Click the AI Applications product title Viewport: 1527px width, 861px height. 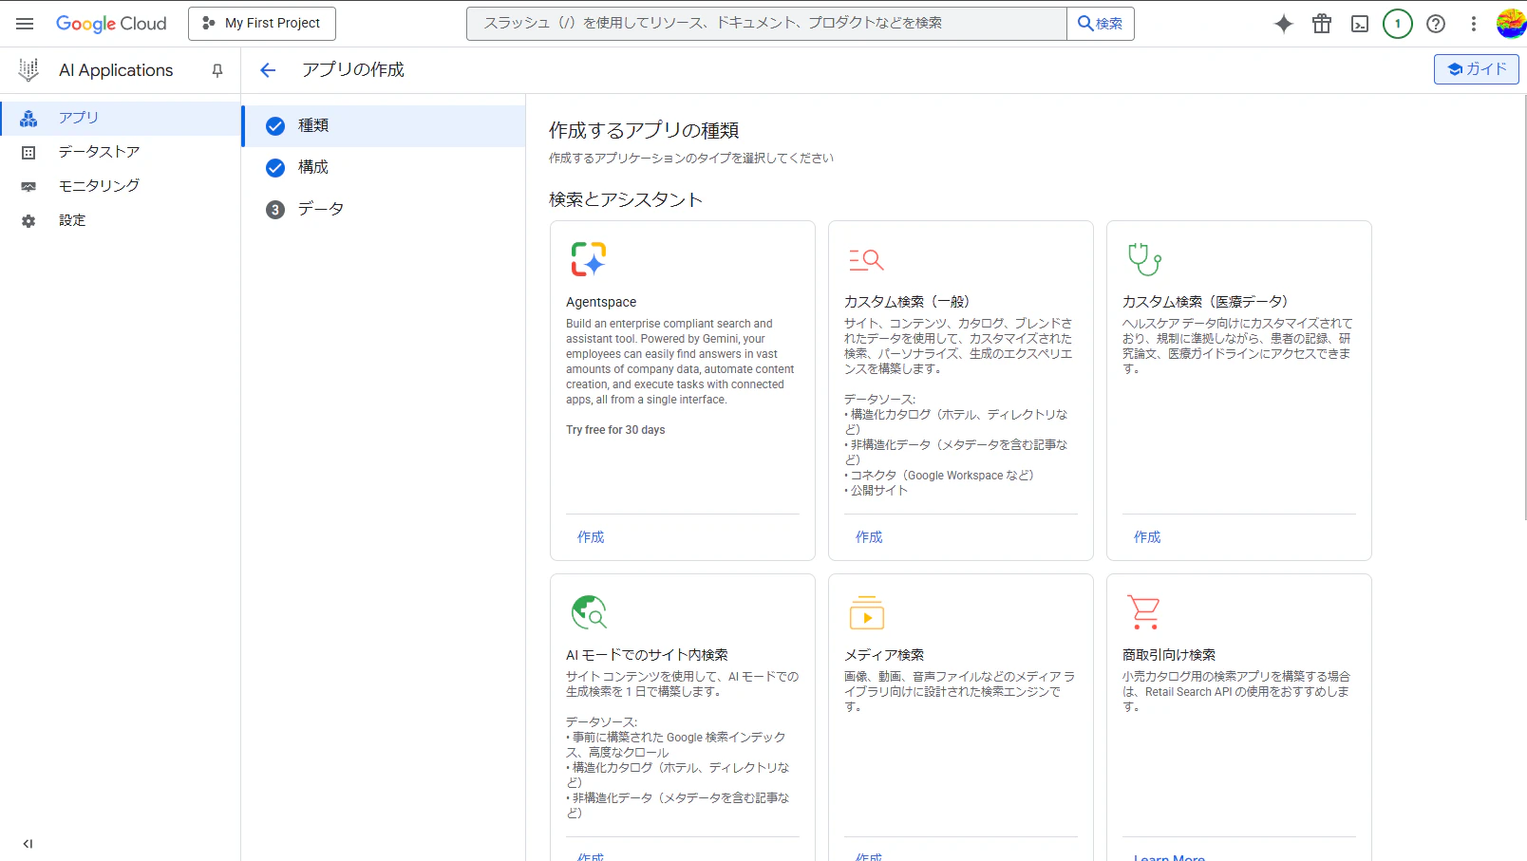pos(116,70)
